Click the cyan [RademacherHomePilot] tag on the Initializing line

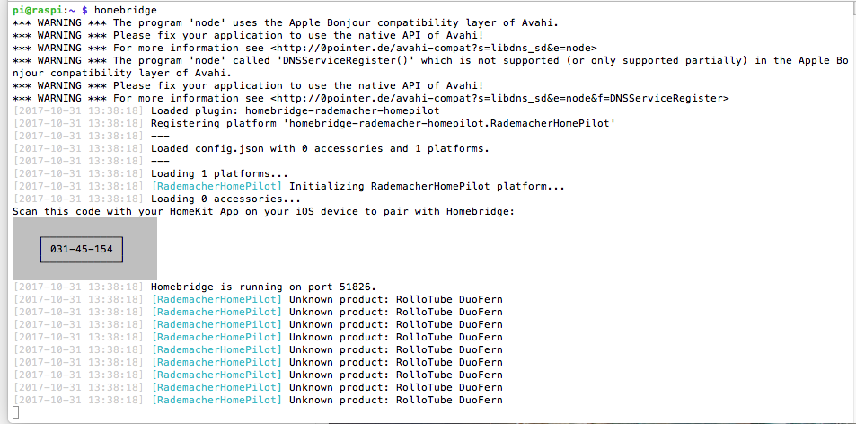click(216, 186)
